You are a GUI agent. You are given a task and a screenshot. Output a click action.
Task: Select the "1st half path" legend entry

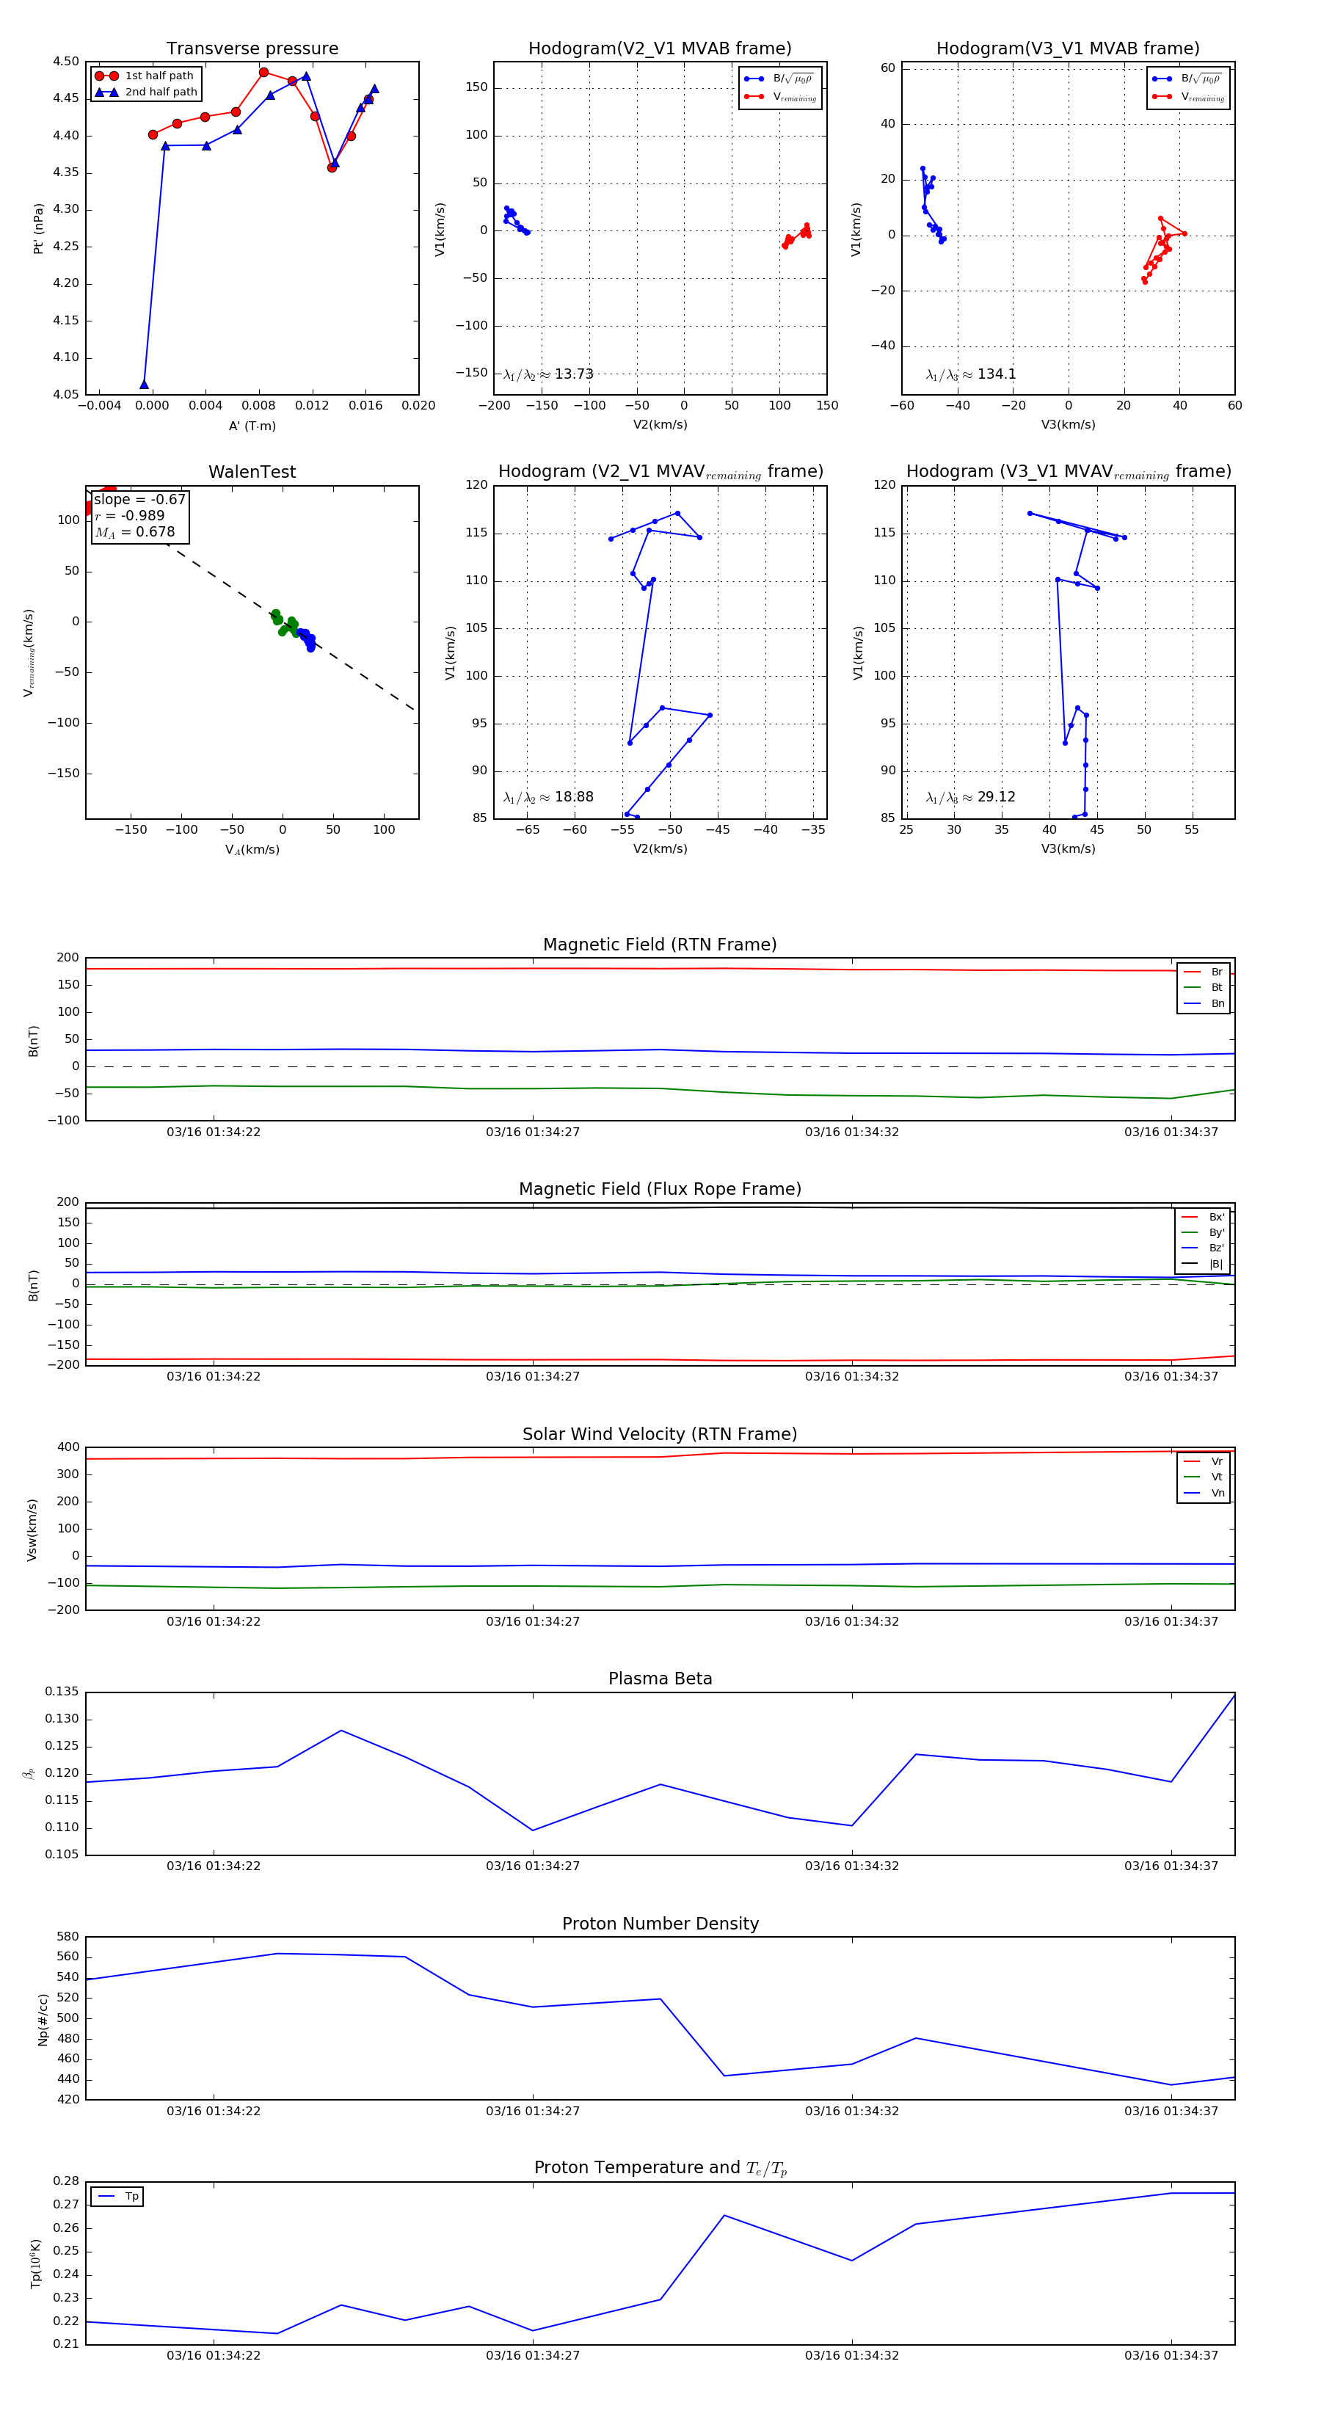click(146, 76)
